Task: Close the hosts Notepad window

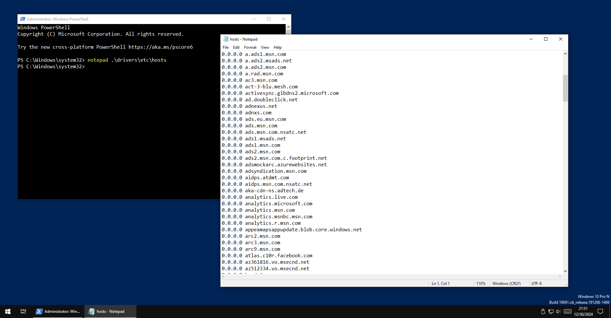Action: pyautogui.click(x=561, y=39)
